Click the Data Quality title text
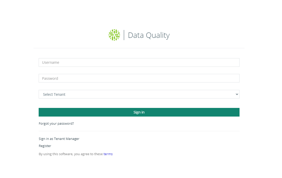The image size is (282, 178). (x=149, y=35)
